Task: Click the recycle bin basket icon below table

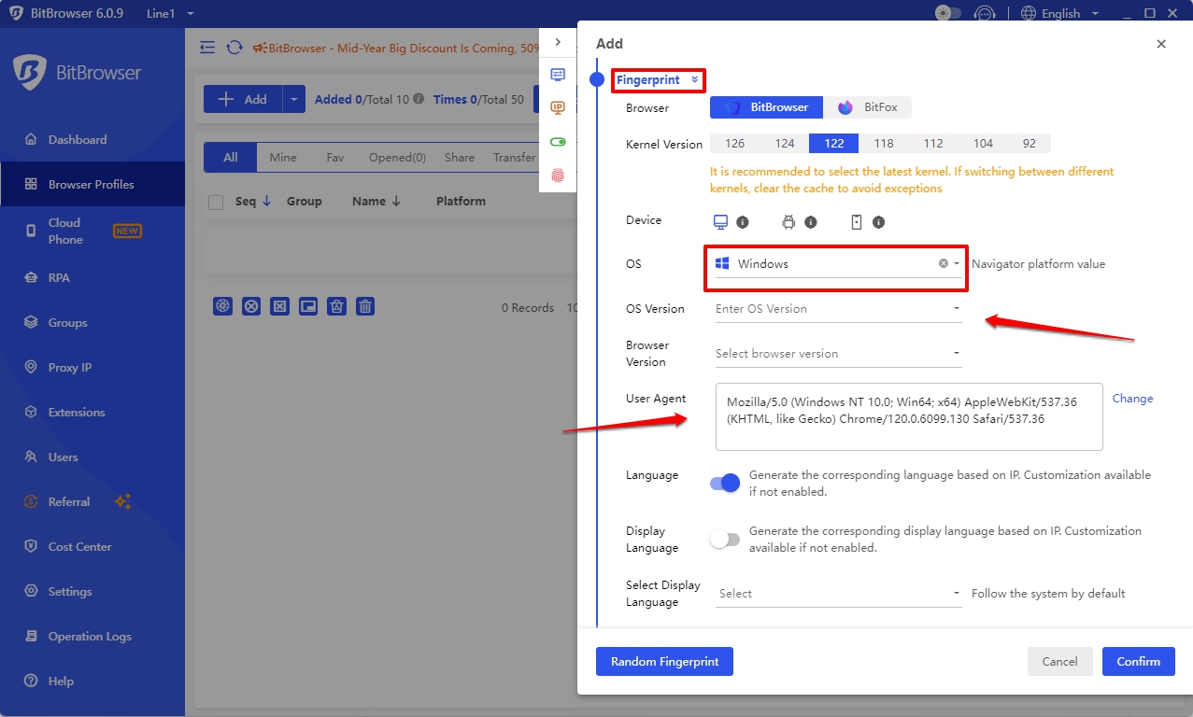Action: tap(337, 305)
